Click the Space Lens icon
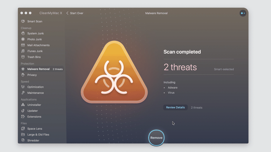 pyautogui.click(x=23, y=129)
